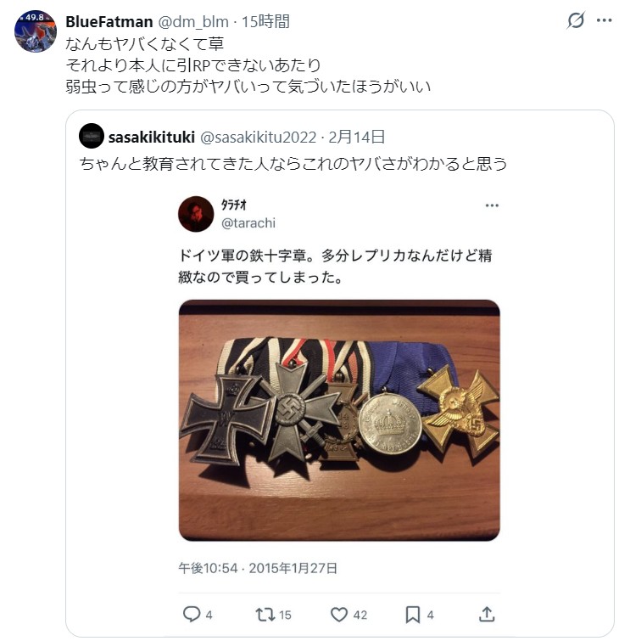Open the sasakikituki avatar icon
Viewport: 630px width, 641px height.
tap(92, 136)
